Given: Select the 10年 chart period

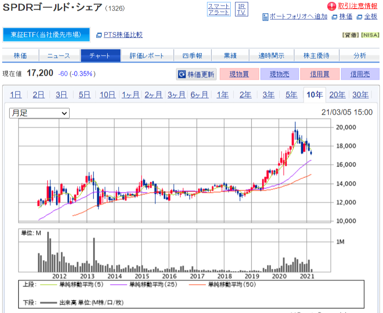Looking at the screenshot, I should (x=315, y=95).
